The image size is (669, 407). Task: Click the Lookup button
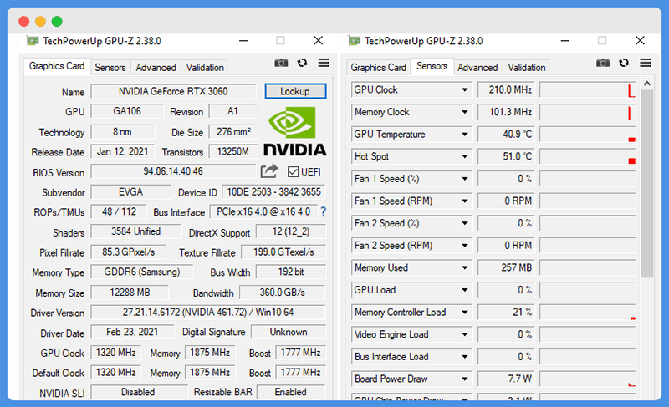coord(295,91)
